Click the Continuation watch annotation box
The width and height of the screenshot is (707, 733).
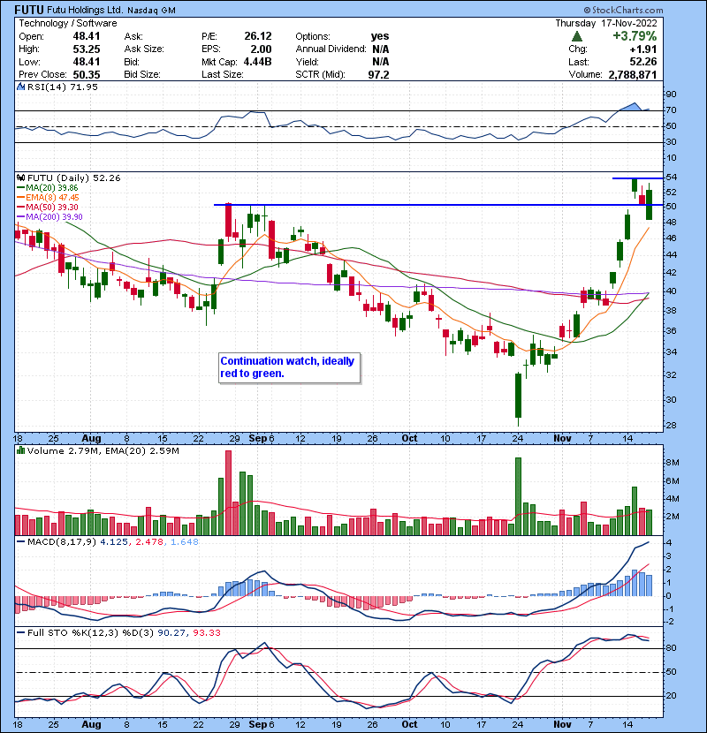290,368
